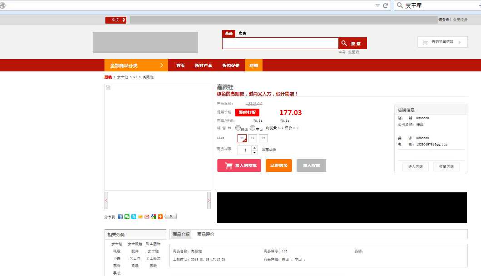481x276 pixels.
Task: Switch to the 商品评价 tab
Action: [206, 234]
